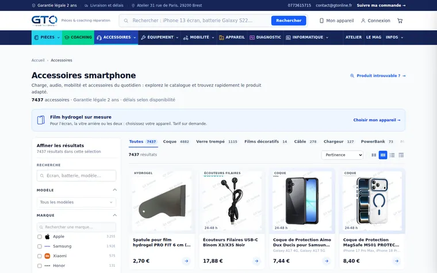The height and width of the screenshot is (273, 437).
Task: Select the Coque category tab
Action: click(x=176, y=141)
